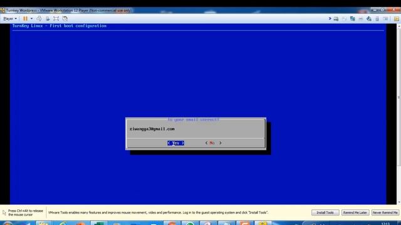Enter full screen mode from the toolbar
The image size is (401, 225).
click(x=56, y=19)
